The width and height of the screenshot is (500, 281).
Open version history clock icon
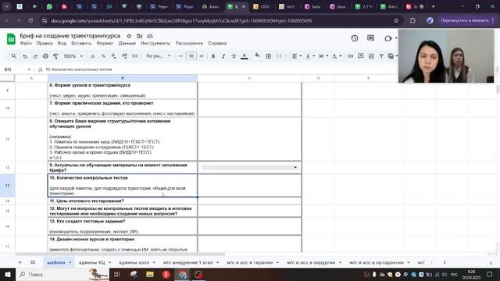[x=355, y=38]
